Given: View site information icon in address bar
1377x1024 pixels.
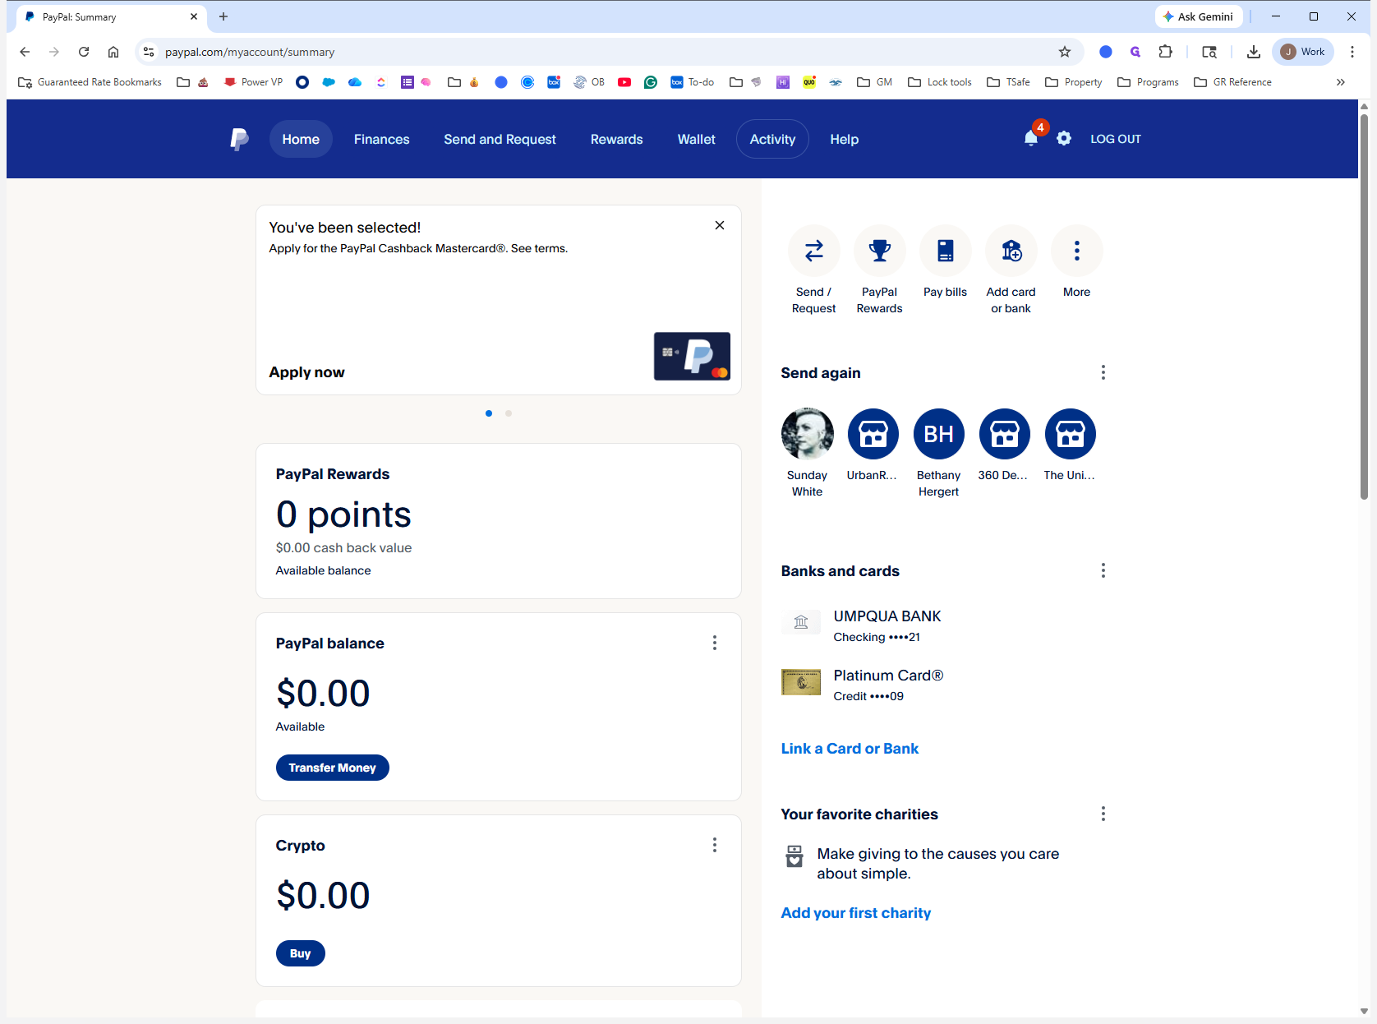Looking at the screenshot, I should point(149,52).
